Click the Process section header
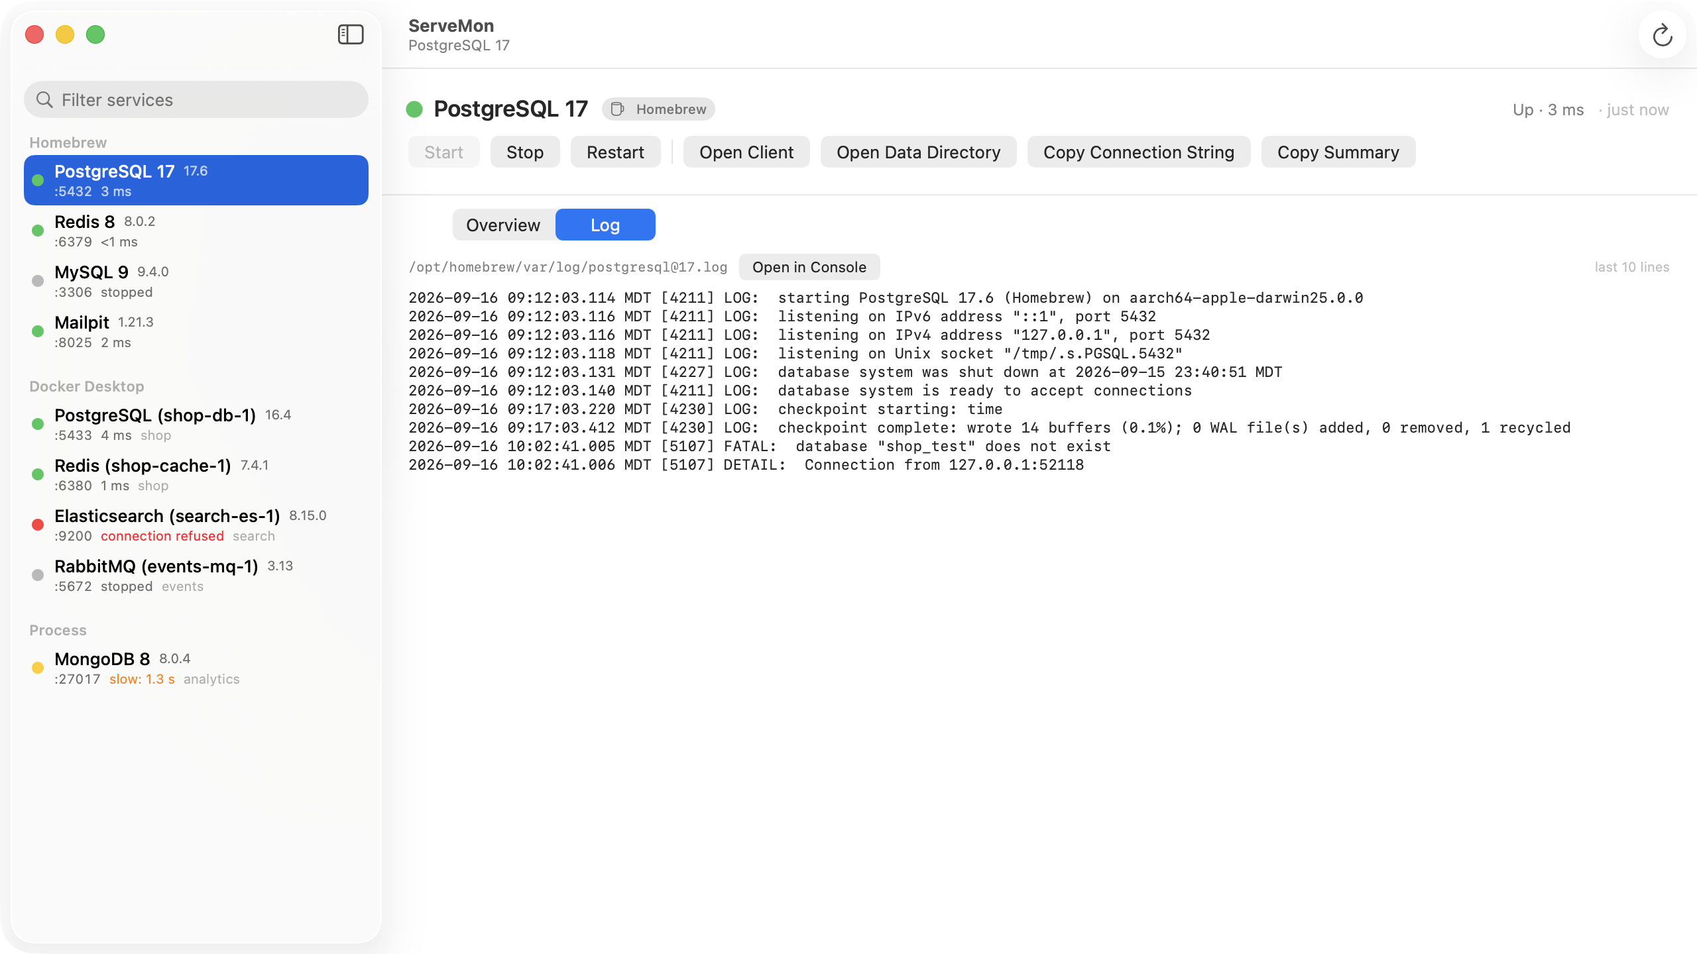 click(58, 630)
